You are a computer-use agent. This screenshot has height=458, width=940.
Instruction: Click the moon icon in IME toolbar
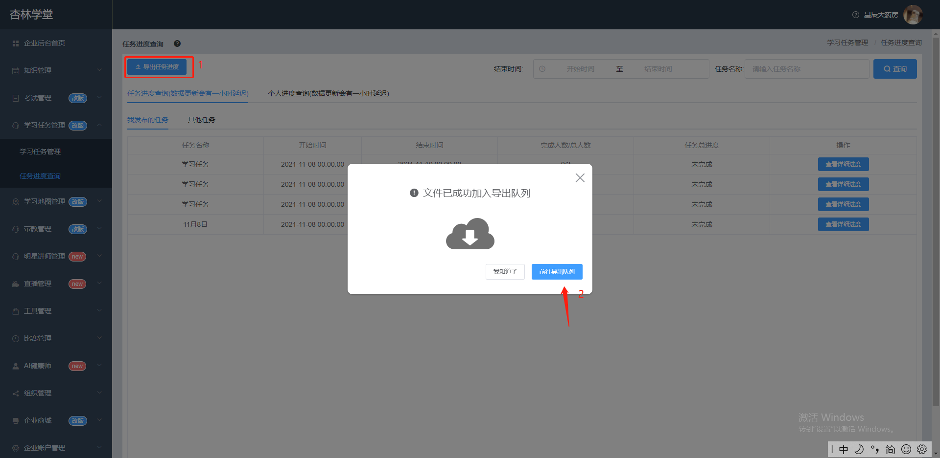859,449
